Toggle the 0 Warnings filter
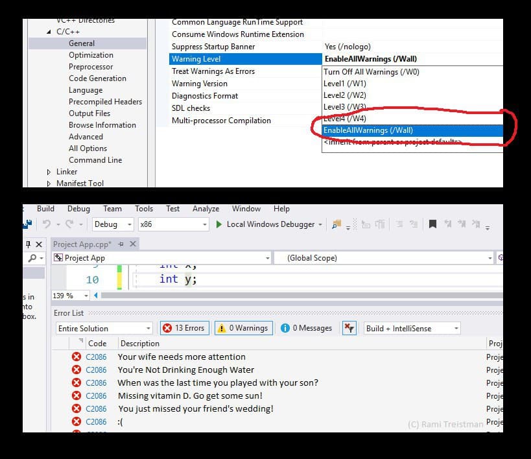The image size is (531, 459). 242,328
